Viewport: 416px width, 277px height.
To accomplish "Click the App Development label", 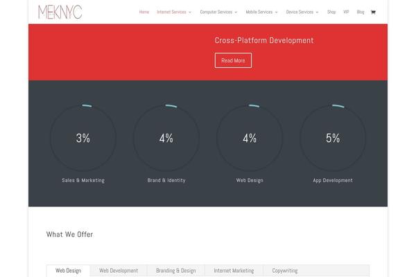I will [333, 180].
